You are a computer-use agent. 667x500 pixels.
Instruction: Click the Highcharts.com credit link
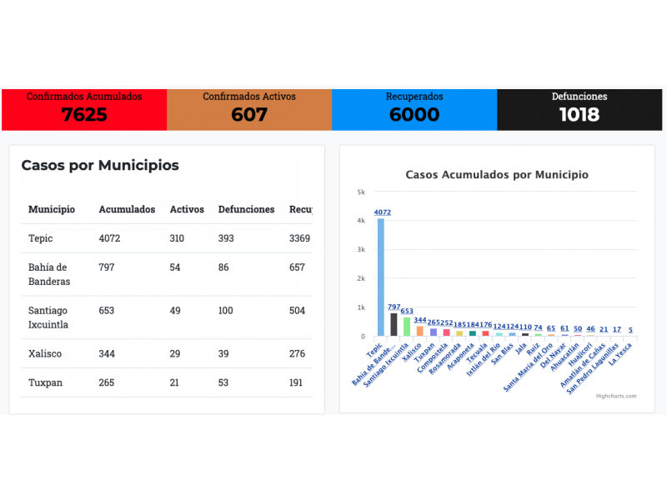click(x=616, y=396)
